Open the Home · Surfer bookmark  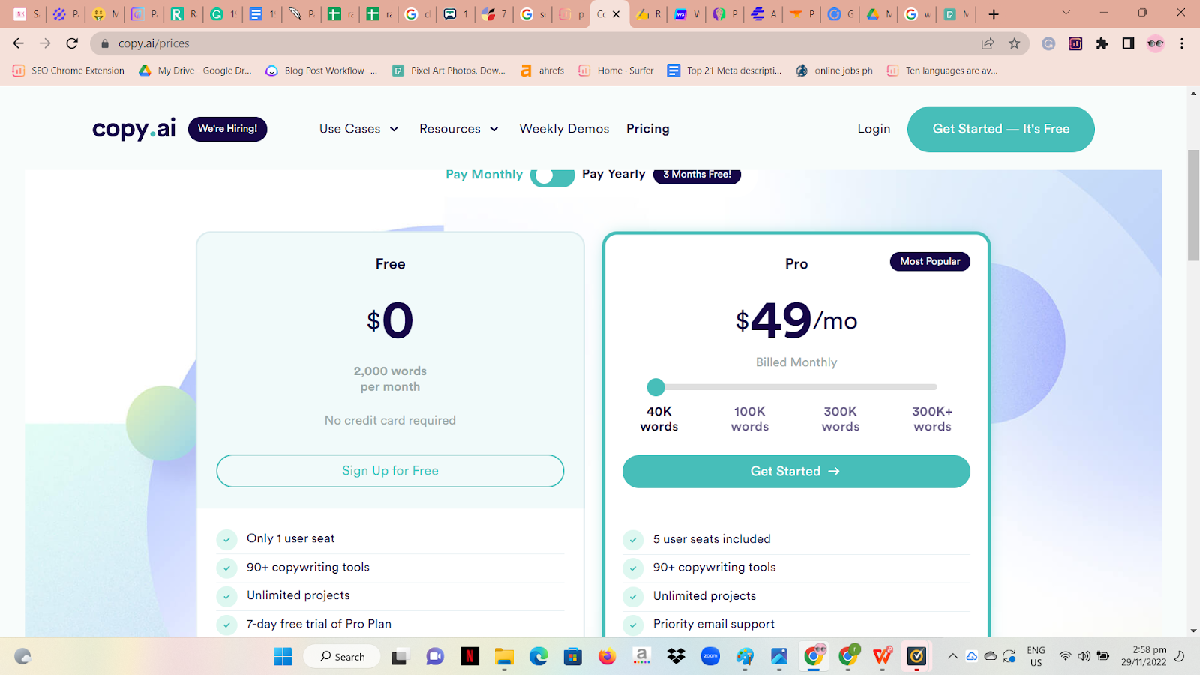[x=616, y=70]
